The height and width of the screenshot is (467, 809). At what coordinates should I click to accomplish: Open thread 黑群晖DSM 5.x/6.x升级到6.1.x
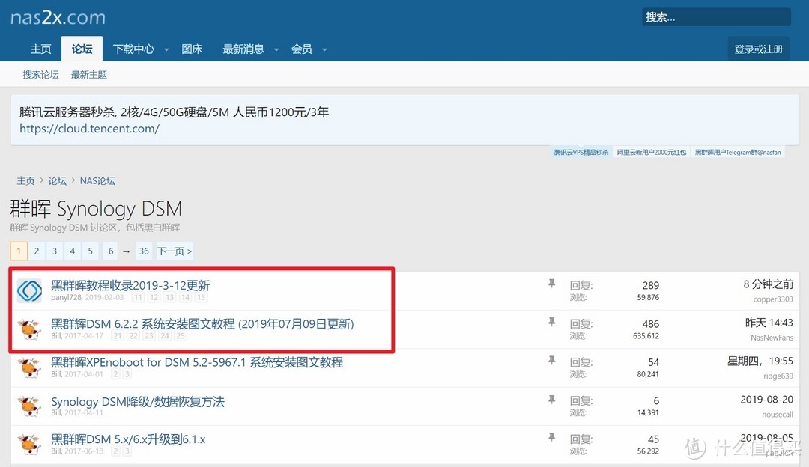pos(128,439)
